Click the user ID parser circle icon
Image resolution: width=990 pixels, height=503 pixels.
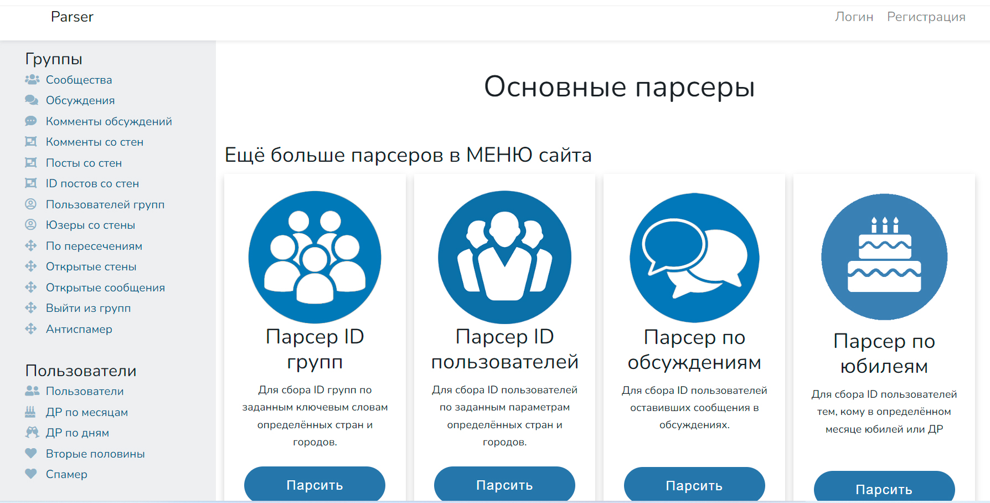point(504,257)
